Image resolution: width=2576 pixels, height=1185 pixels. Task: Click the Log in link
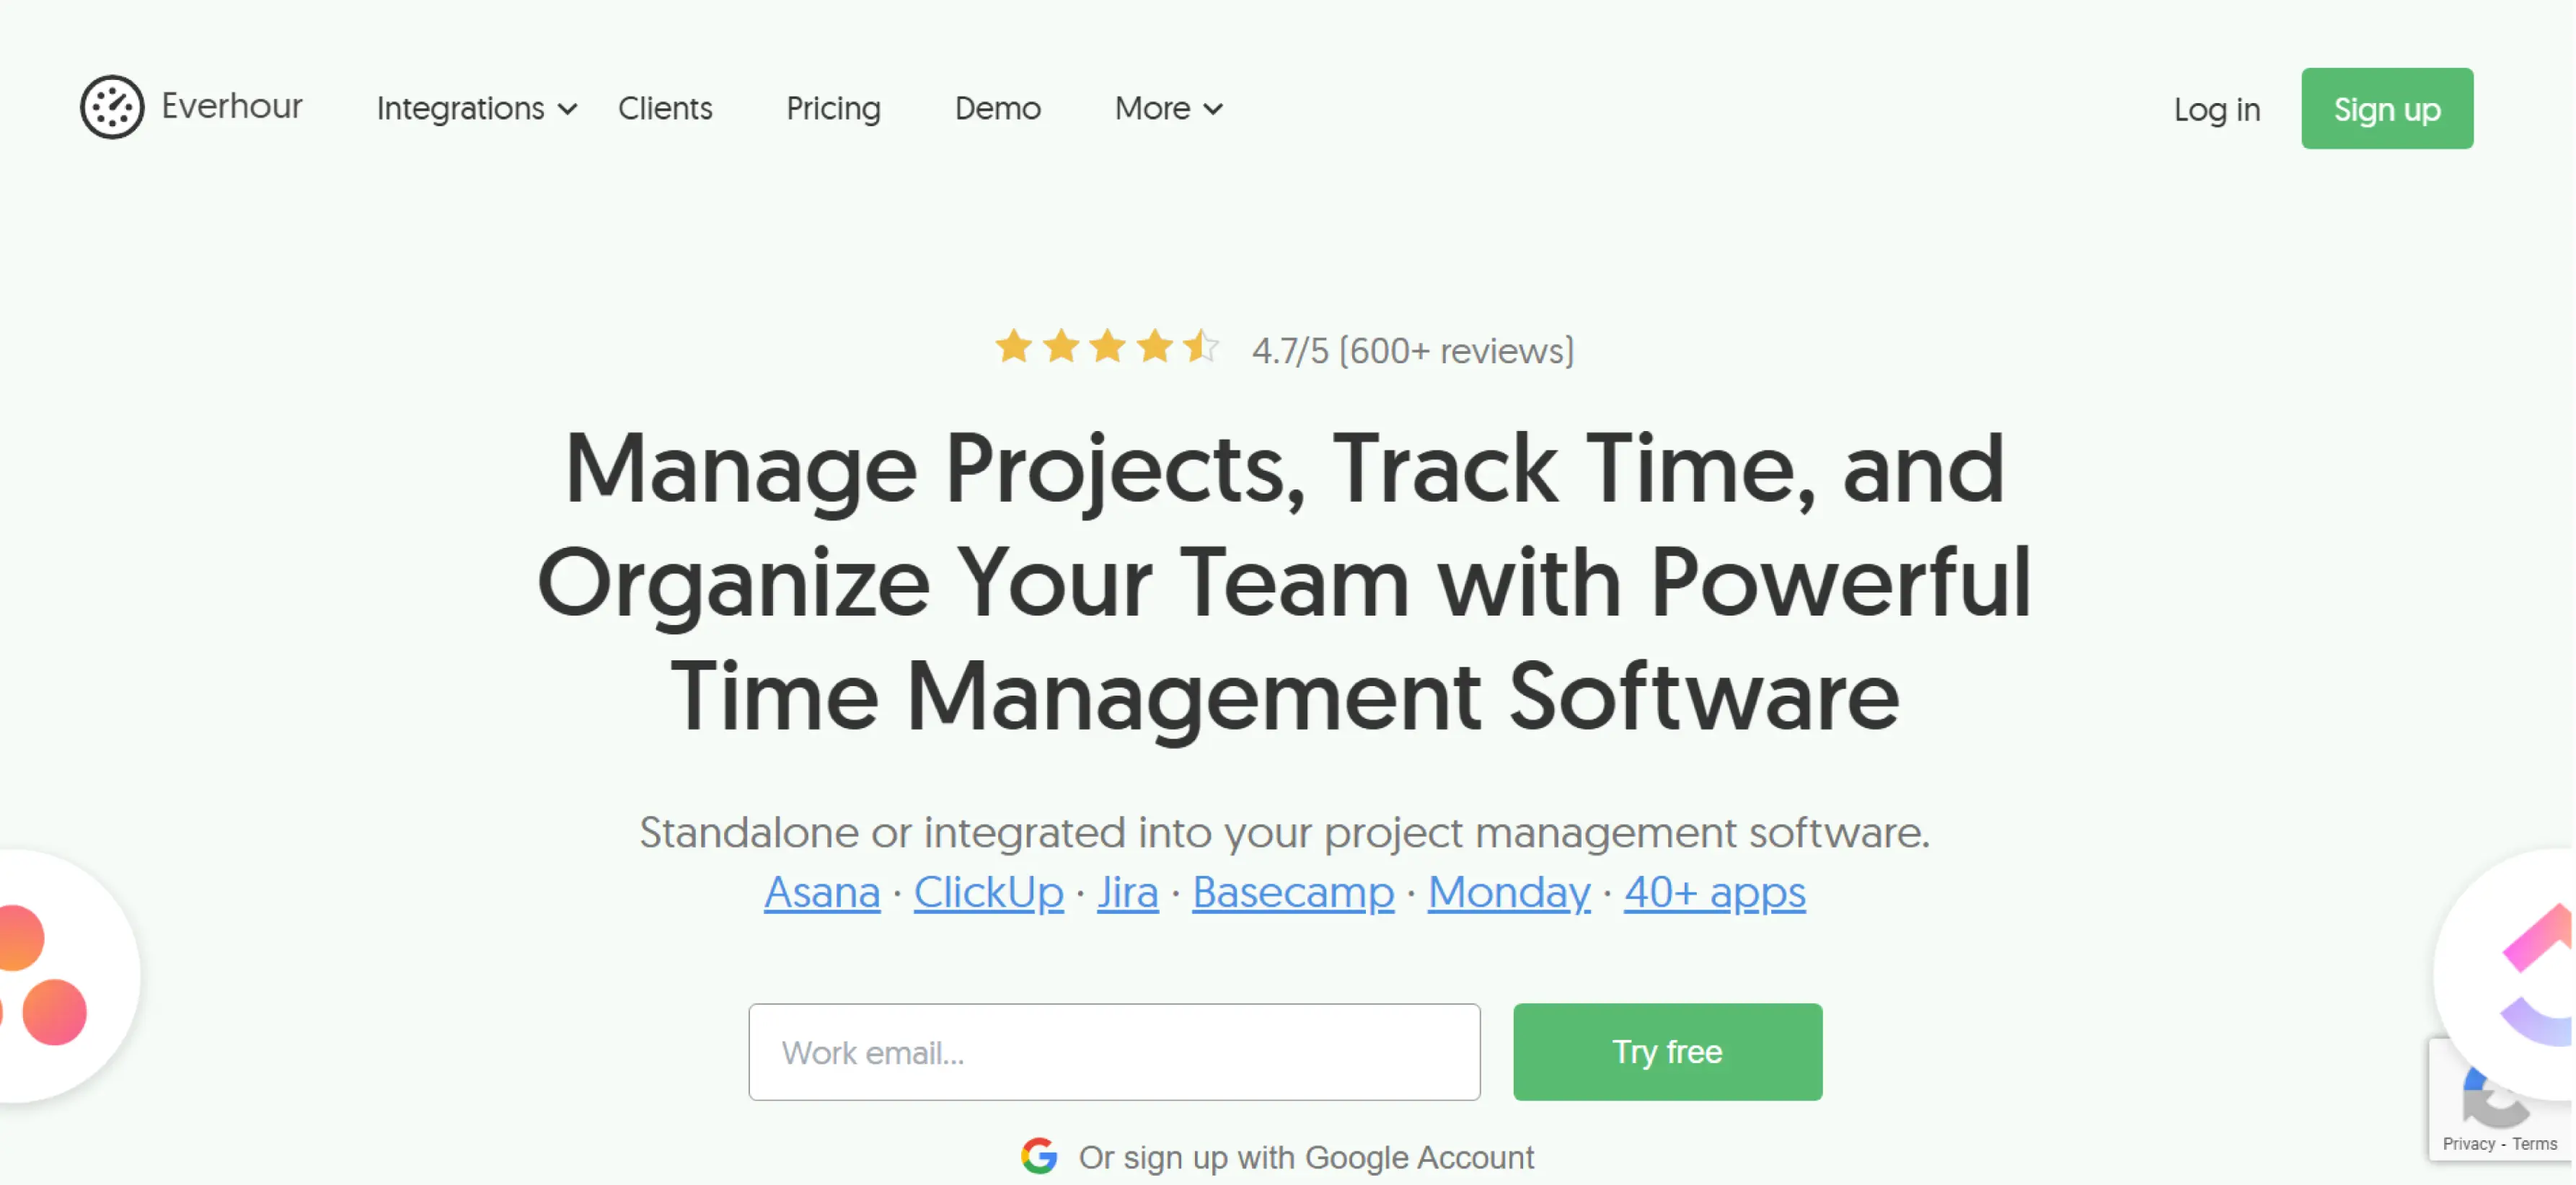click(x=2216, y=109)
